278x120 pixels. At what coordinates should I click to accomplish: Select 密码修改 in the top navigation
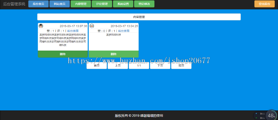point(144,4)
